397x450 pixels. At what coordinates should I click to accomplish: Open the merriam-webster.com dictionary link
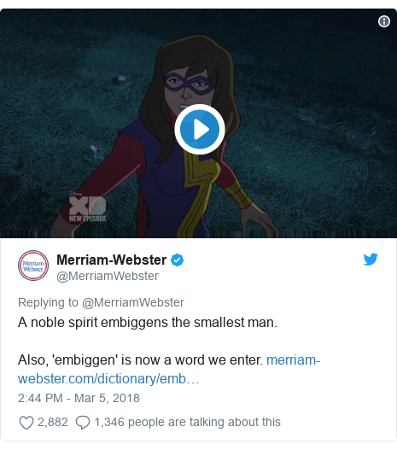click(x=169, y=370)
